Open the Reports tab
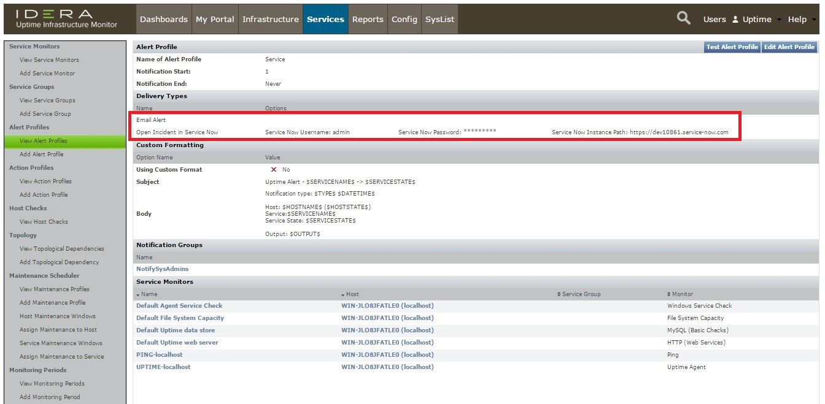This screenshot has height=404, width=825. tap(368, 19)
